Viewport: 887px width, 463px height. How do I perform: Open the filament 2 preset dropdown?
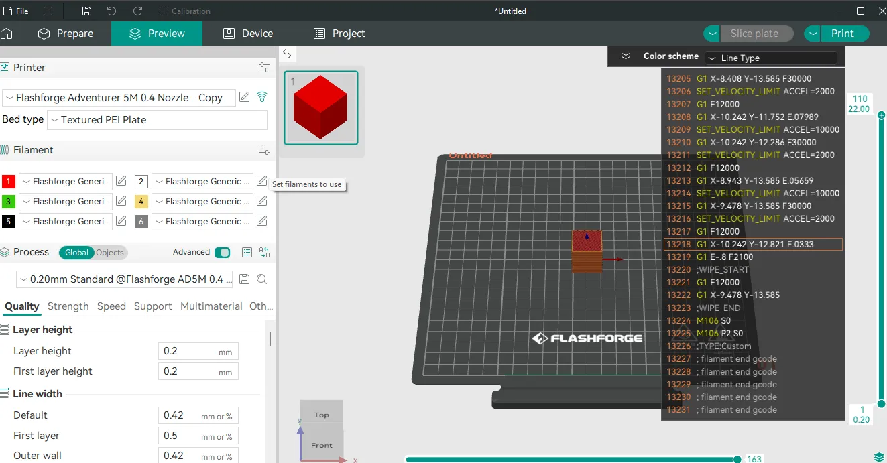tap(202, 182)
